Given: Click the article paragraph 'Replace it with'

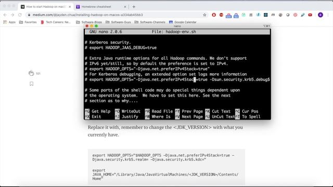Looking at the screenshot, I should [x=165, y=131].
